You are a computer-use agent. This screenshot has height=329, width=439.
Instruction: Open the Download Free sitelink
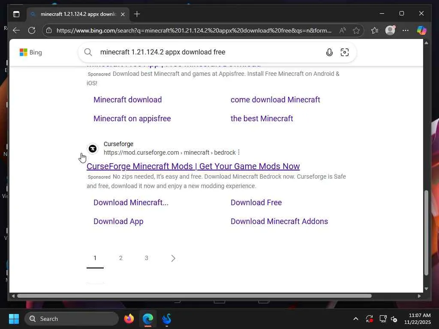(256, 202)
